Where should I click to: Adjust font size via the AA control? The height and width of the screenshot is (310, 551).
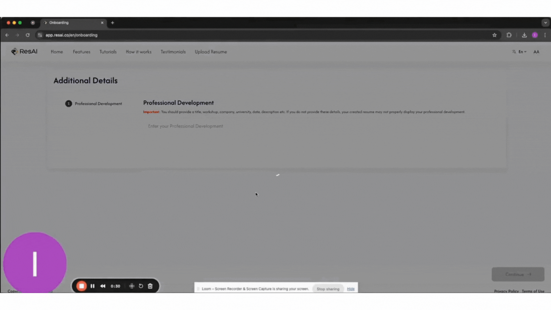pos(536,52)
